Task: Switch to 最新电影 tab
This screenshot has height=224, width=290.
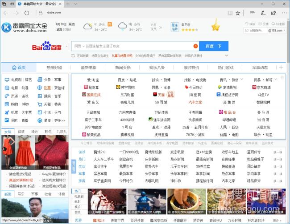Action: point(89,68)
